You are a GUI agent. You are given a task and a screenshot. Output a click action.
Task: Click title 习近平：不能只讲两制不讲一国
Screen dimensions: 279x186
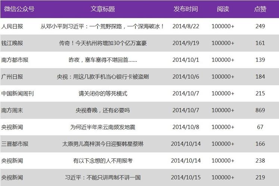pyautogui.click(x=103, y=177)
